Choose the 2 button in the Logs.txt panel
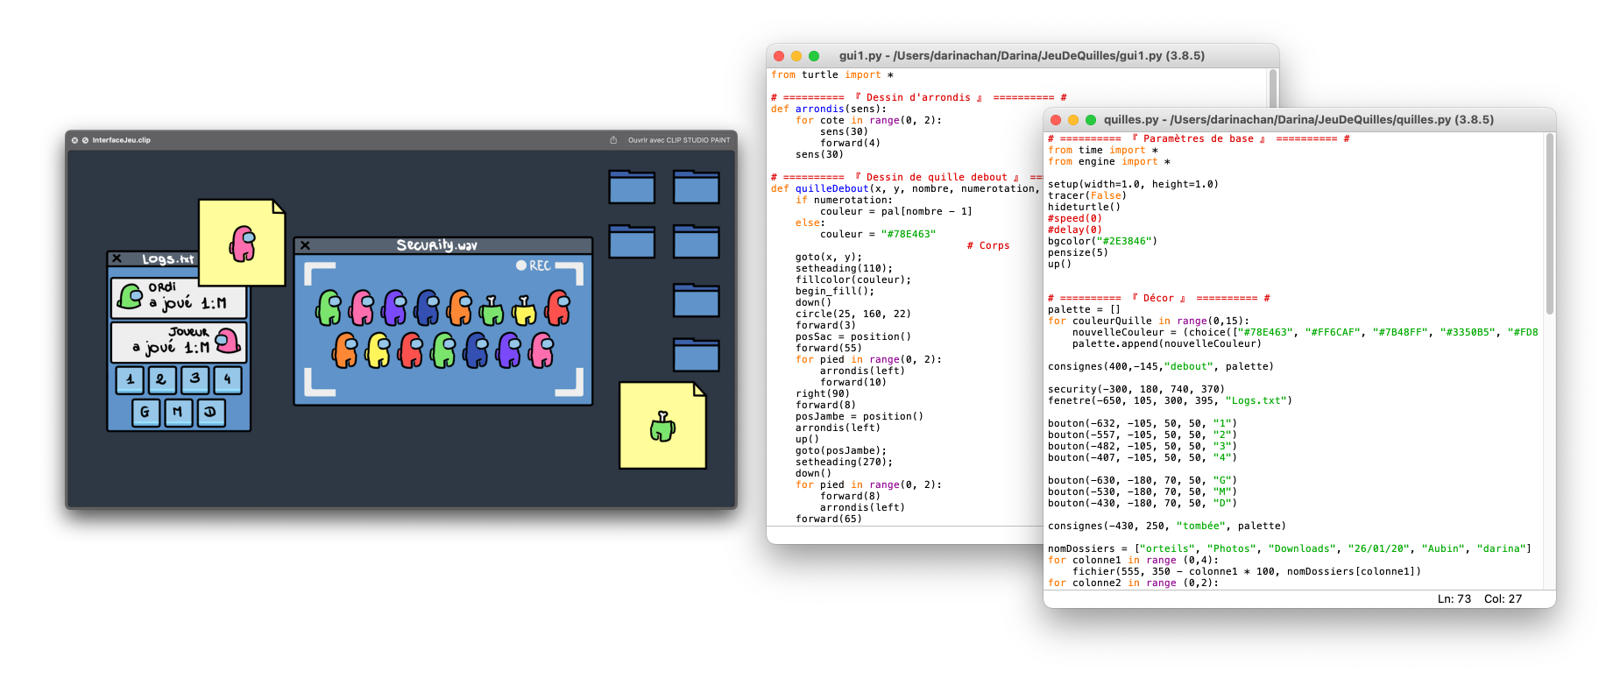Viewport: 1599px width, 700px height. [161, 380]
